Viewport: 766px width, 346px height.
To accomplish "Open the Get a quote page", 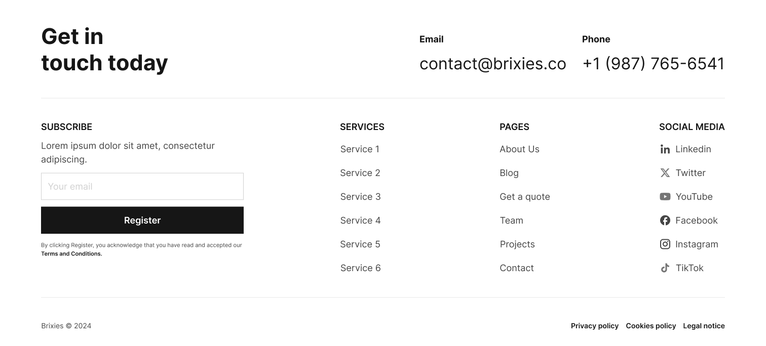I will [x=525, y=197].
